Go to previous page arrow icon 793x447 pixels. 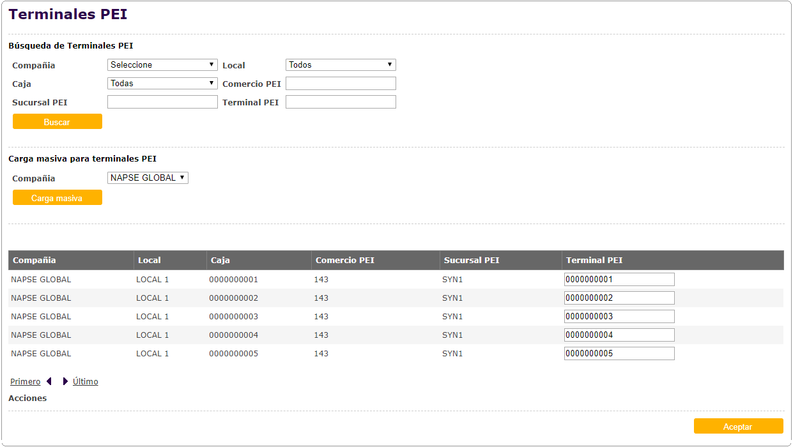click(x=49, y=381)
